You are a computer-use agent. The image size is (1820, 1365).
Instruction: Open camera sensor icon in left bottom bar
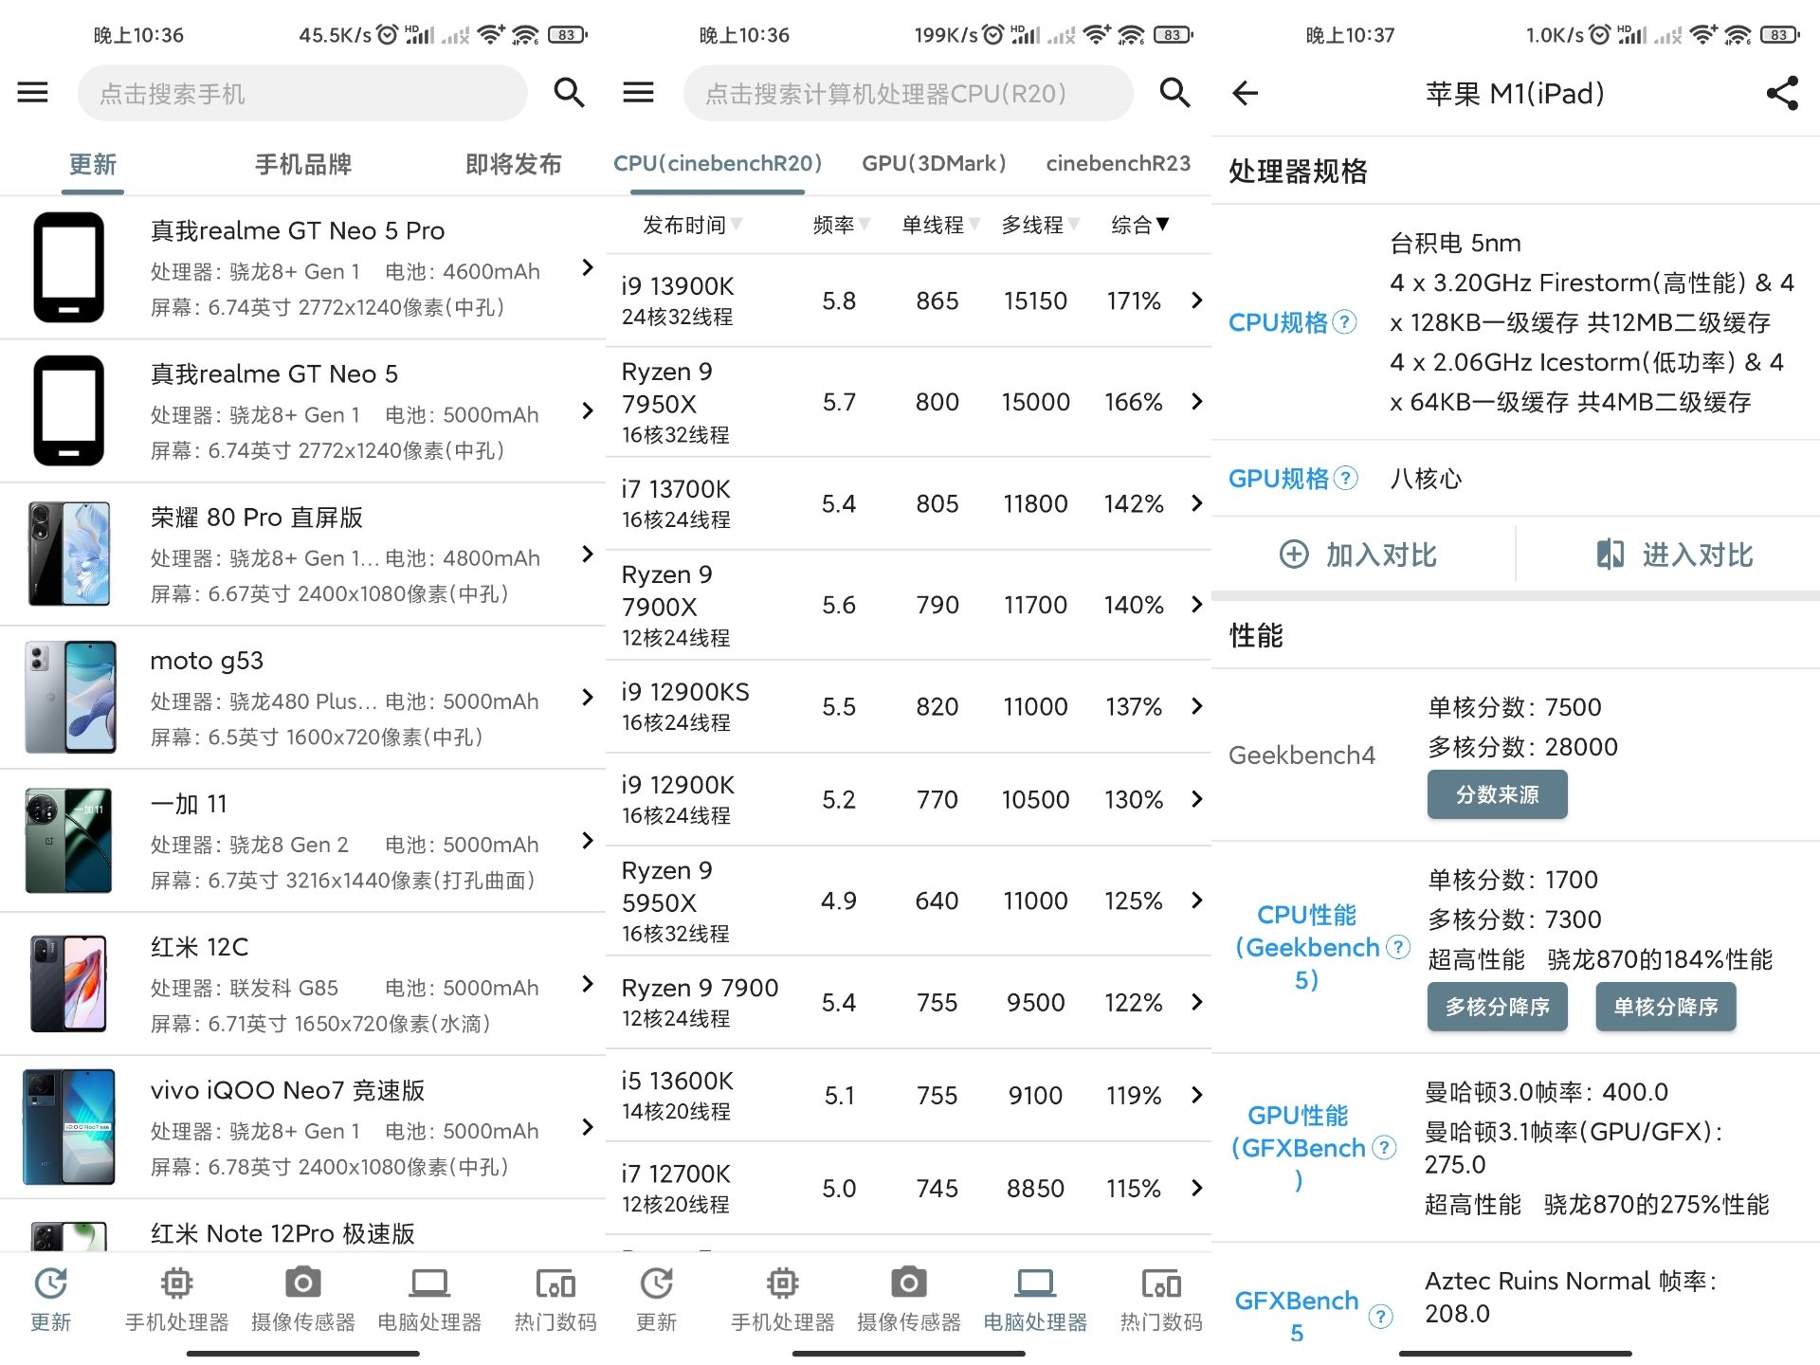coord(302,1283)
